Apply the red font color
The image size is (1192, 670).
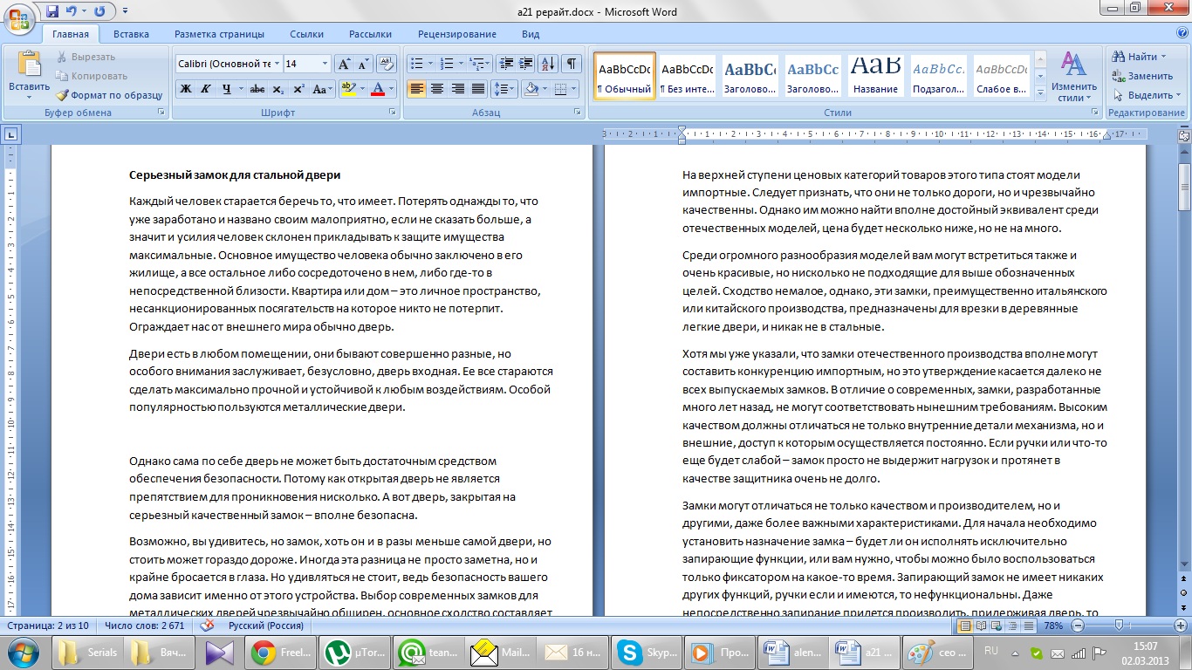point(377,89)
